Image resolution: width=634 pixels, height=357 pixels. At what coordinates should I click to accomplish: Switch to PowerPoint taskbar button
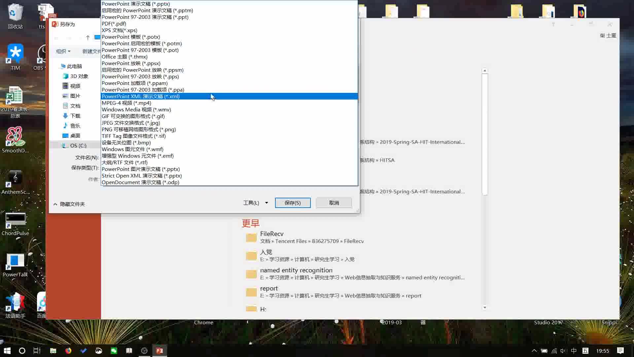pos(159,351)
